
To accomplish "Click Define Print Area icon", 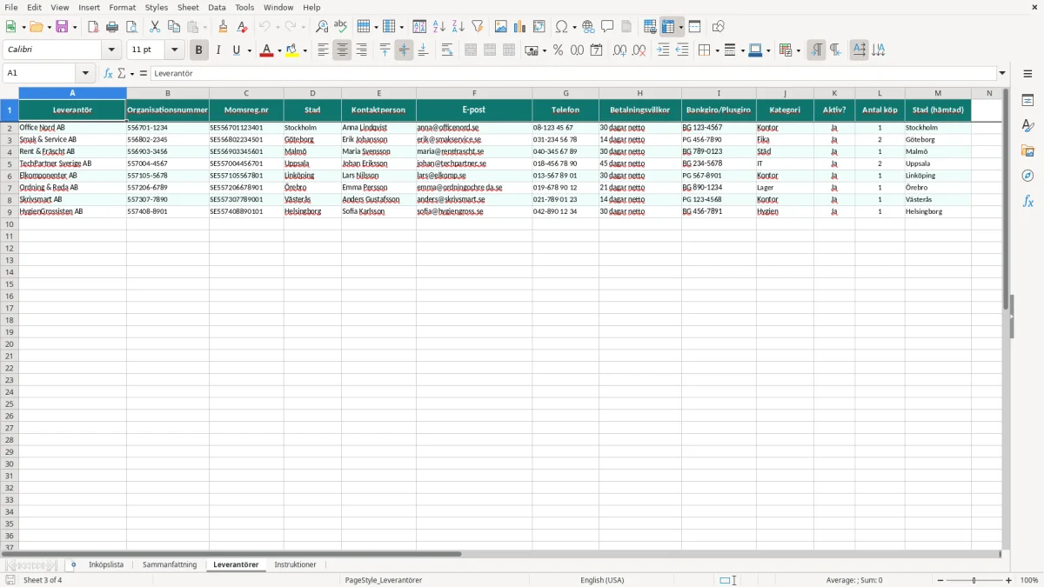I will click(650, 27).
